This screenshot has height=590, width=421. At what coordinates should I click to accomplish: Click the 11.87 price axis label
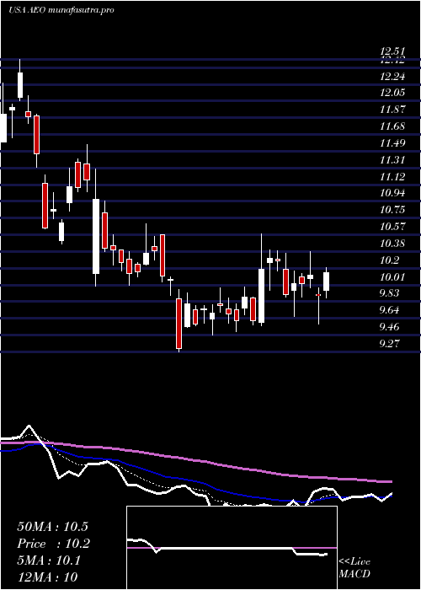click(392, 110)
